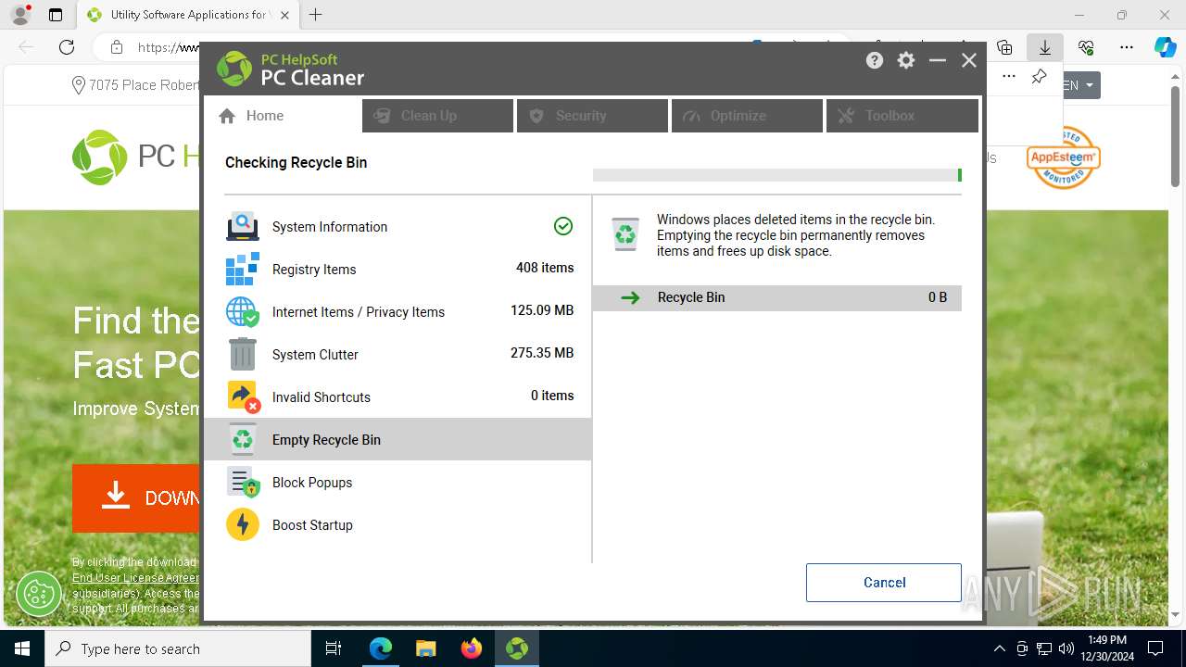Open Edge Collections icon
The image size is (1186, 667).
click(1004, 47)
